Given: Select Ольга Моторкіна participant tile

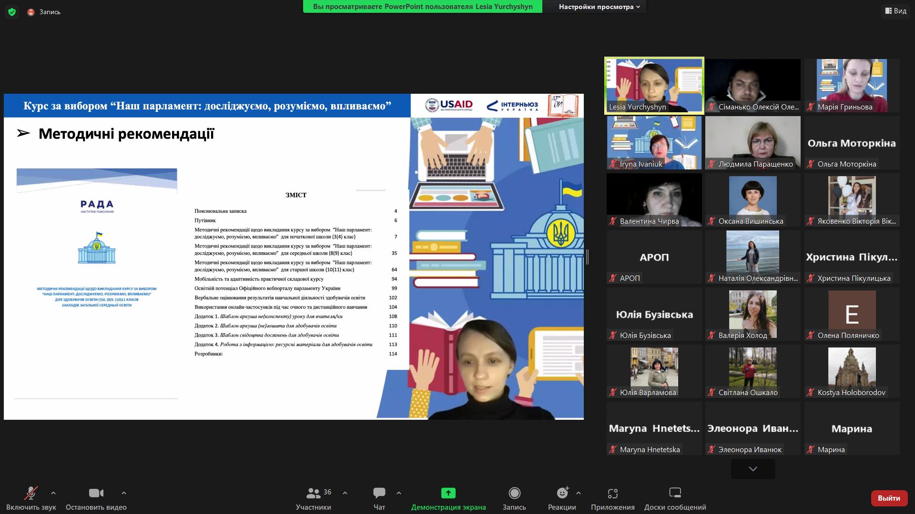Looking at the screenshot, I should click(x=852, y=143).
